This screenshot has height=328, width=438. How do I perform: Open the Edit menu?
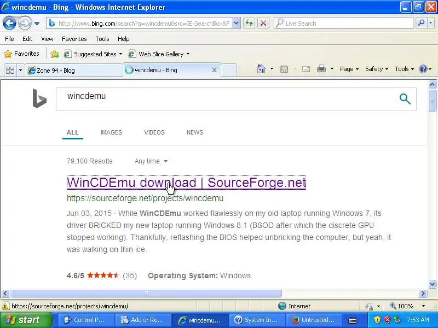tap(27, 39)
